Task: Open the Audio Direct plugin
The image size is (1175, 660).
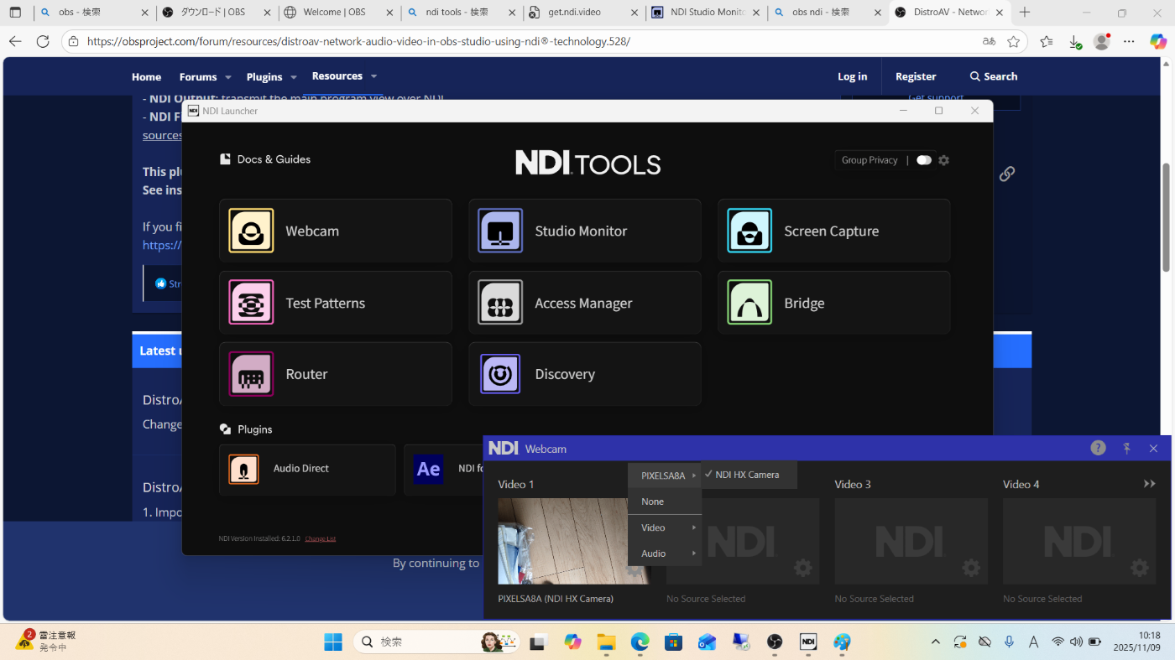Action: click(x=307, y=469)
